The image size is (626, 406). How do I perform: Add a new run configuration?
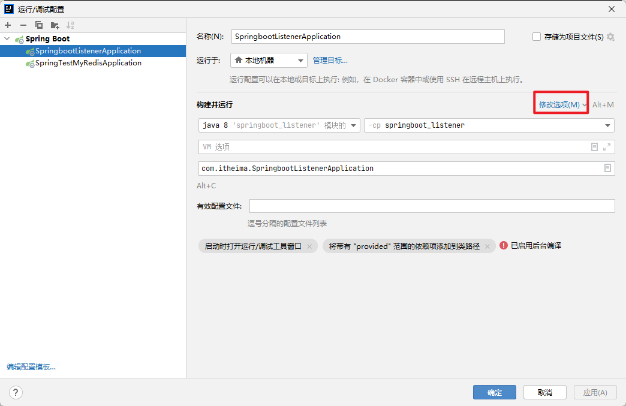click(8, 25)
